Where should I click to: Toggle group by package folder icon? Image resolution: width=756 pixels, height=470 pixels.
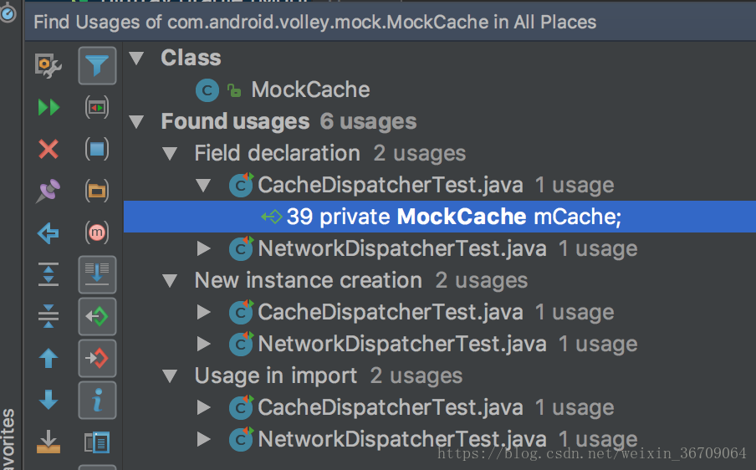coord(97,191)
